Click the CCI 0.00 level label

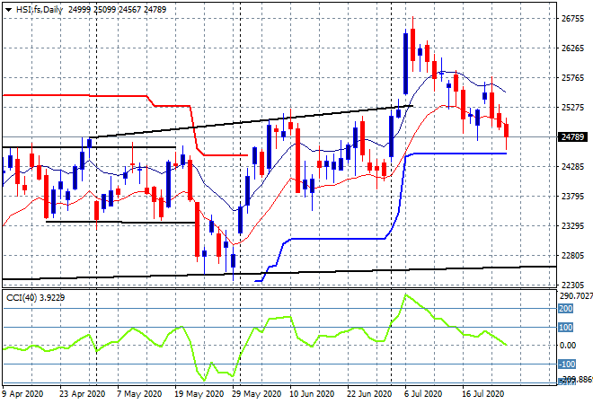coord(568,346)
